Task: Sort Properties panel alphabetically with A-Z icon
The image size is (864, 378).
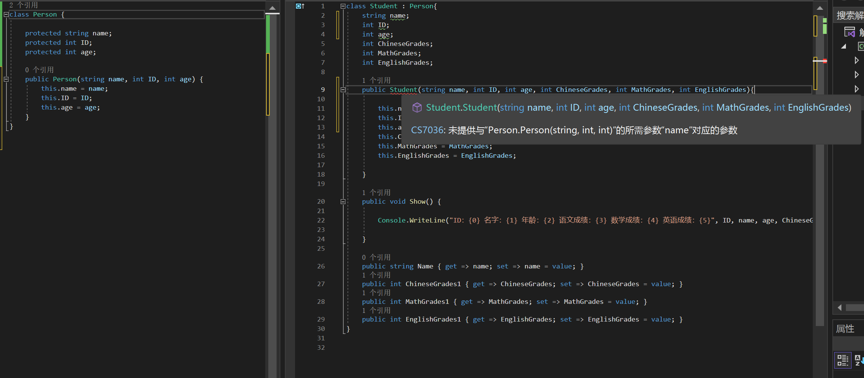Action: point(859,360)
